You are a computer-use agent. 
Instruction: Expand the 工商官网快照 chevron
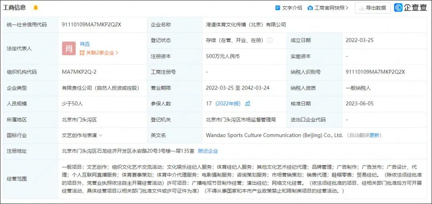coord(347,8)
